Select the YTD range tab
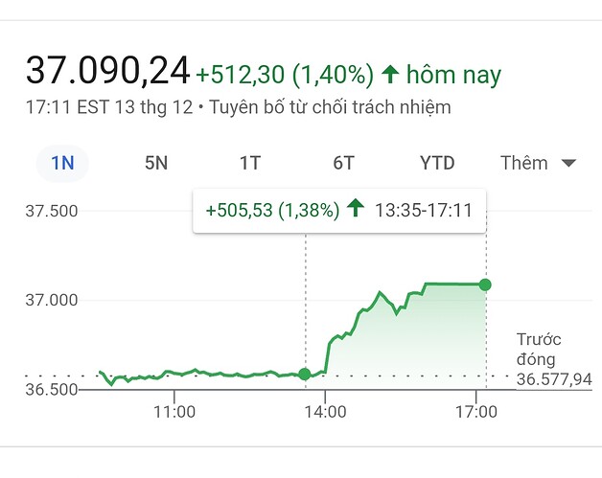This screenshot has width=602, height=478. click(x=437, y=163)
